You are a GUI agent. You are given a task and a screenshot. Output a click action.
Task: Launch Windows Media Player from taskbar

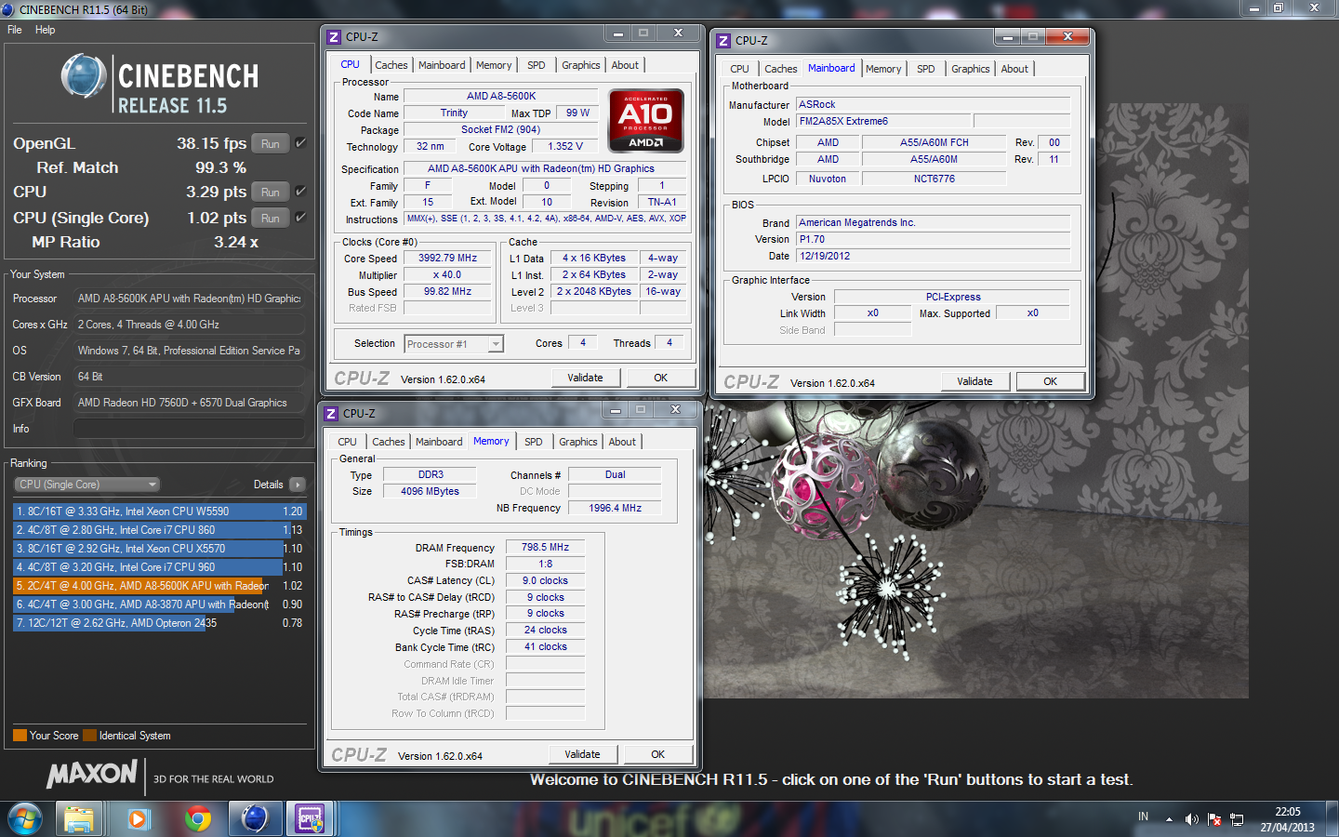coord(139,819)
